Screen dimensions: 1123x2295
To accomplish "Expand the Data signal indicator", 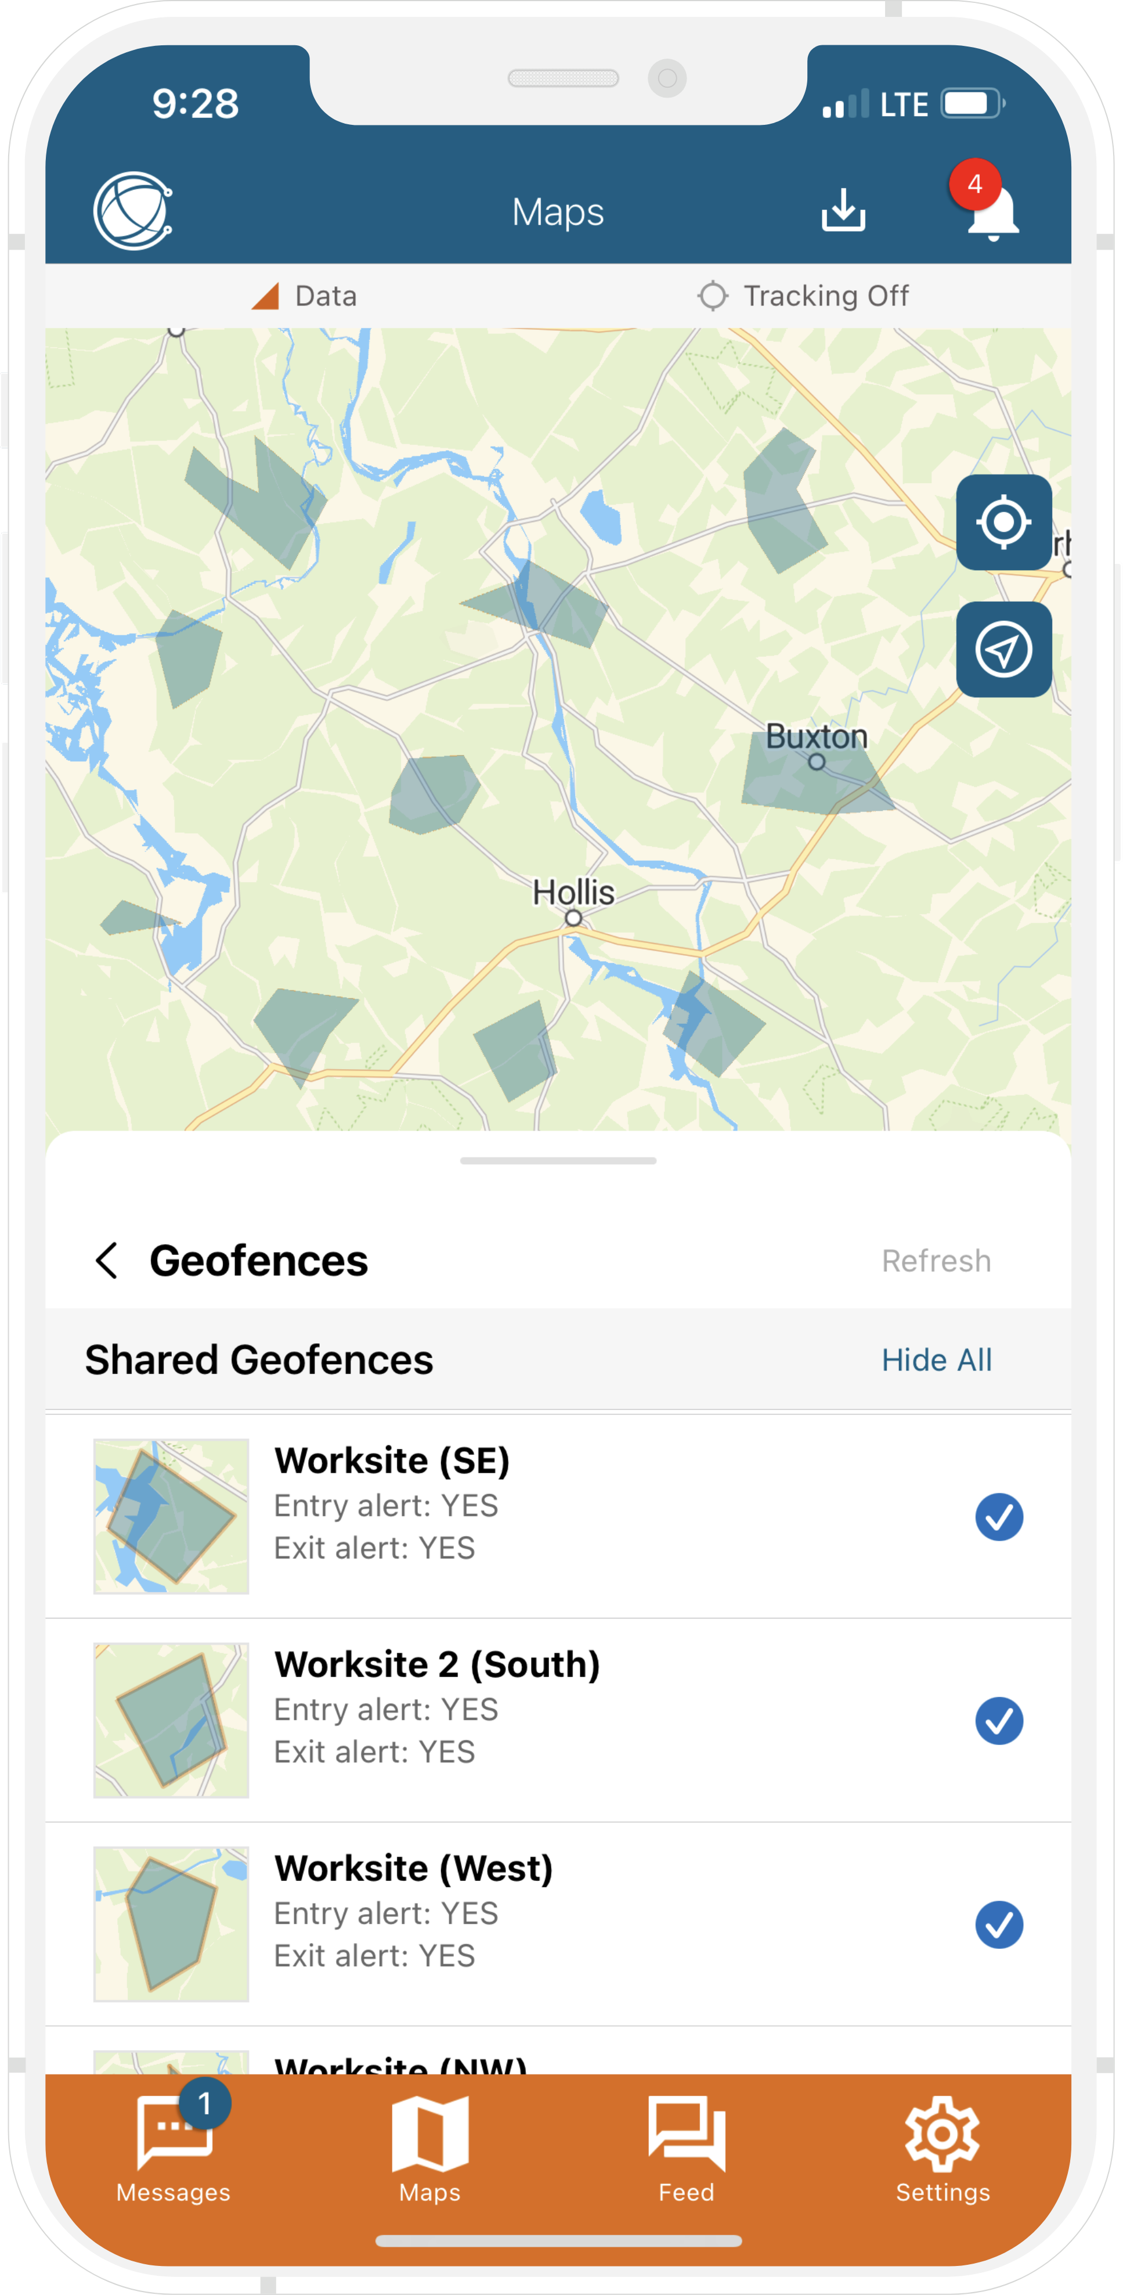I will click(304, 296).
